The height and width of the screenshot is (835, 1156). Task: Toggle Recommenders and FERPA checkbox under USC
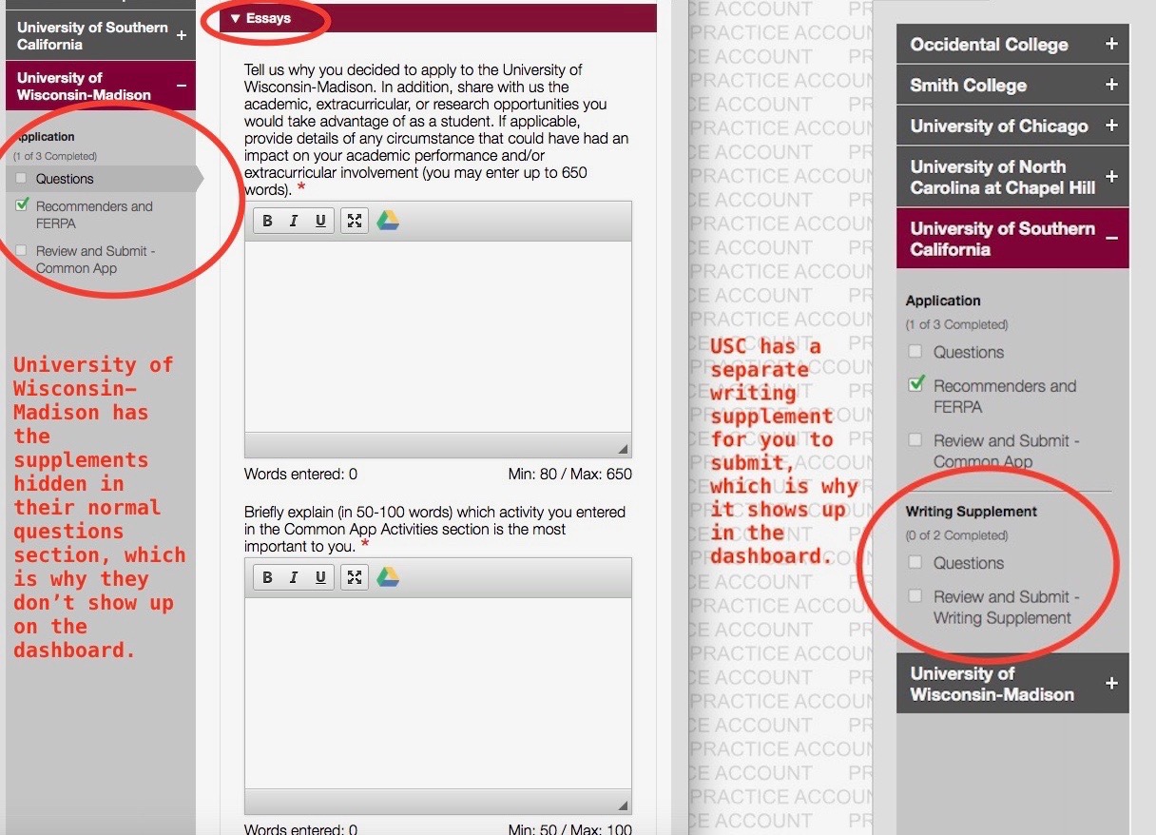tap(915, 384)
